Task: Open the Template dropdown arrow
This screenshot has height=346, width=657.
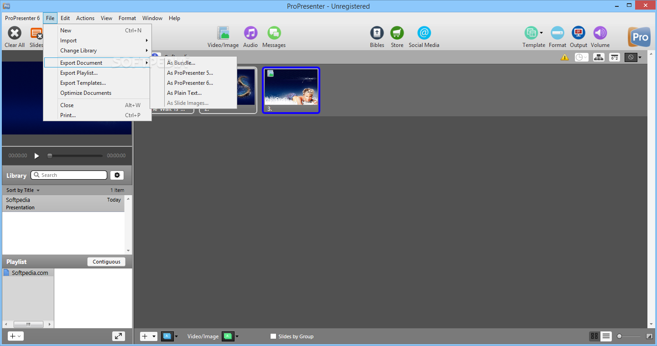Action: pos(541,33)
